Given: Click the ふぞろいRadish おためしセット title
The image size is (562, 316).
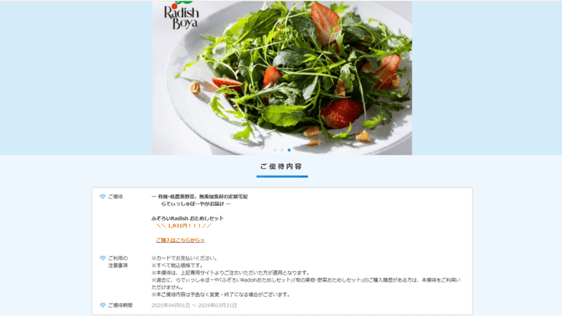Looking at the screenshot, I should (x=188, y=218).
